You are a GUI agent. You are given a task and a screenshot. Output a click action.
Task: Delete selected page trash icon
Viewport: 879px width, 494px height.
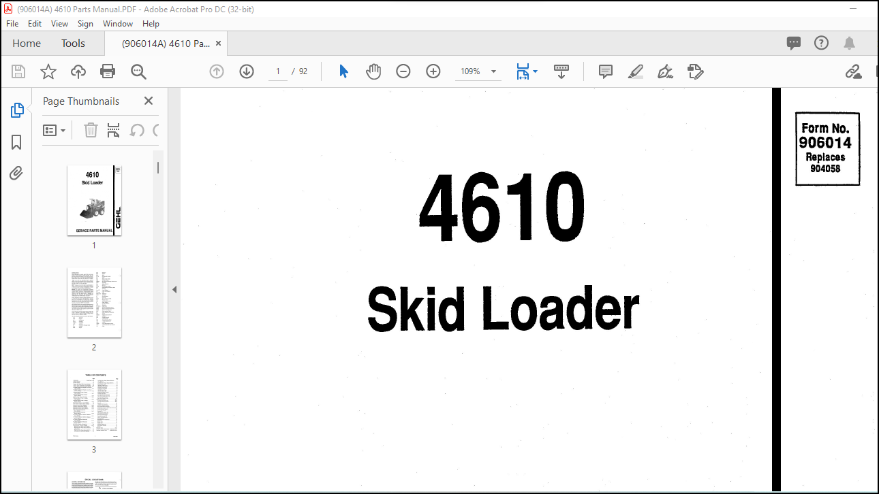91,130
